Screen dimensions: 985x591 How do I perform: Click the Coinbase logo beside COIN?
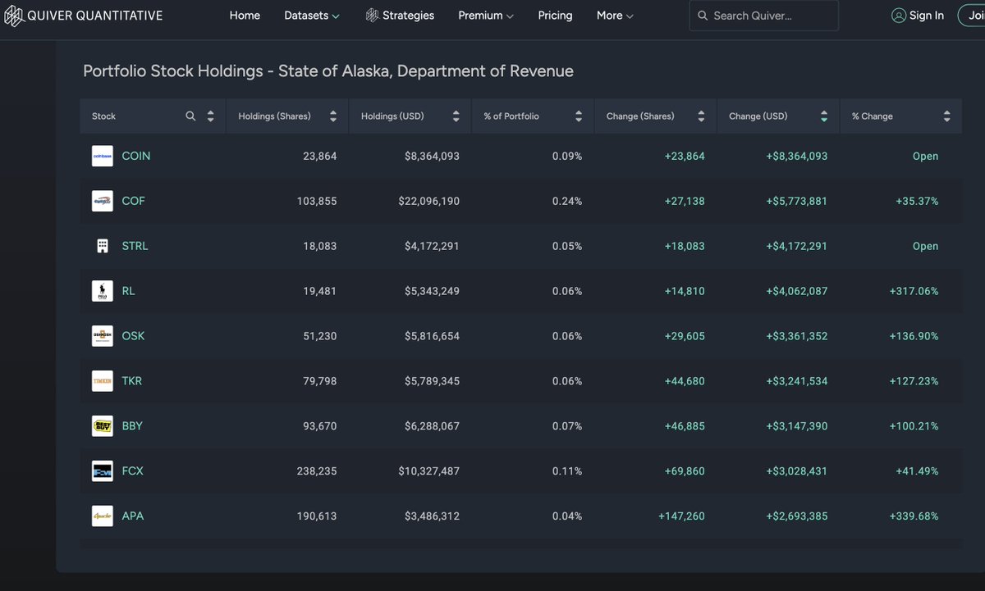(x=103, y=156)
